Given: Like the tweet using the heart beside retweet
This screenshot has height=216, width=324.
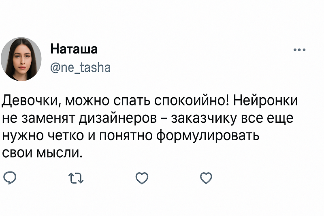Looking at the screenshot, I should (142, 178).
